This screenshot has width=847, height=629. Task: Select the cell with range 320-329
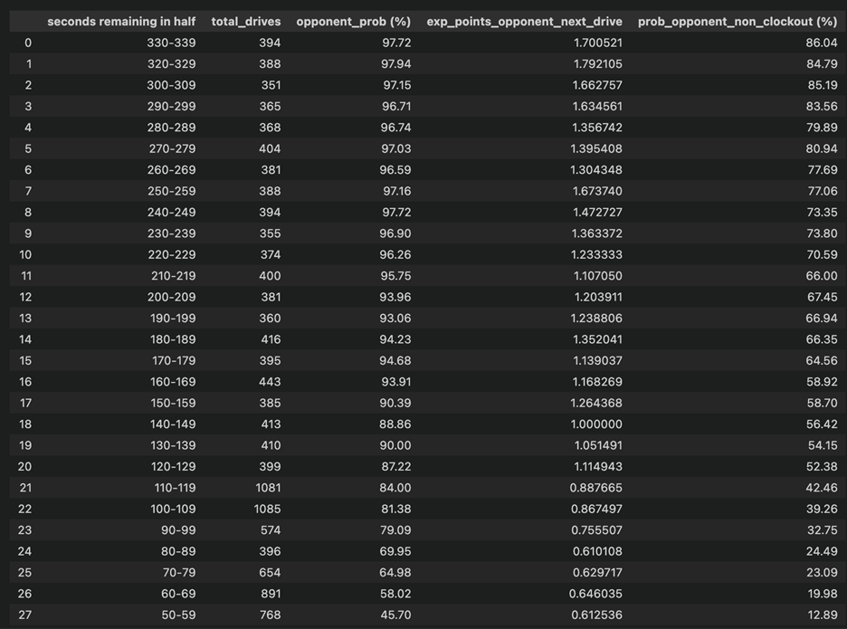pyautogui.click(x=171, y=63)
